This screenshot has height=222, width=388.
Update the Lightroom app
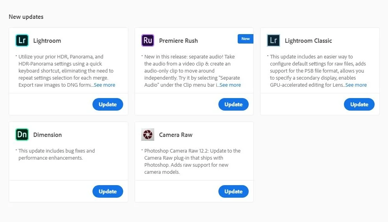(108, 104)
